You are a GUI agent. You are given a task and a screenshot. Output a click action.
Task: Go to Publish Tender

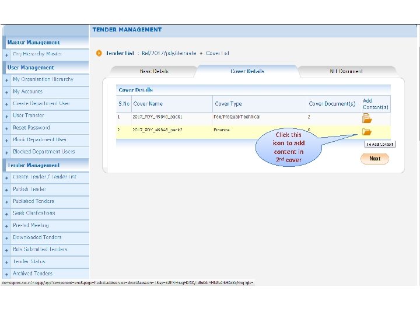30,189
